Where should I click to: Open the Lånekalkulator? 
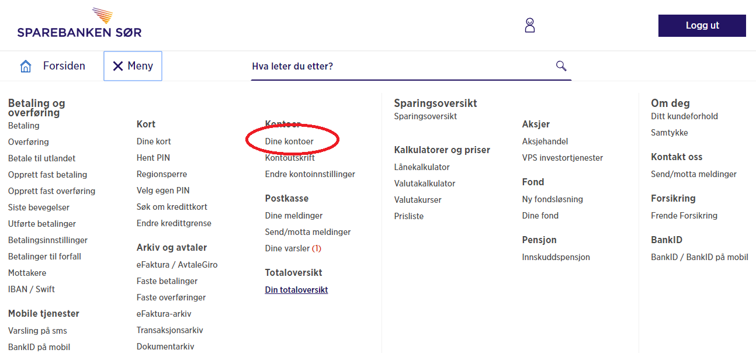422,167
